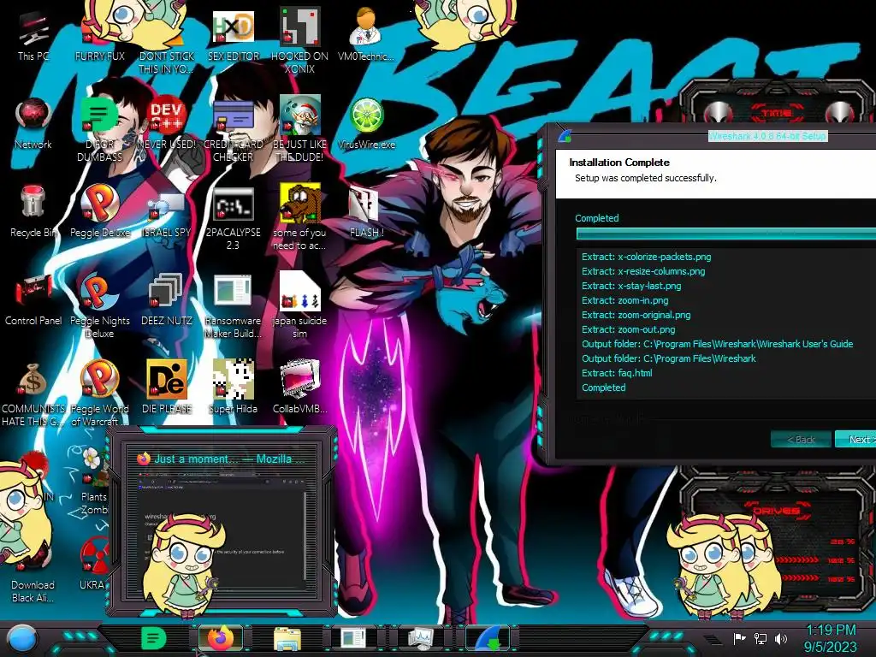The width and height of the screenshot is (876, 657).
Task: Click green chat app taskbar icon
Action: coord(154,638)
